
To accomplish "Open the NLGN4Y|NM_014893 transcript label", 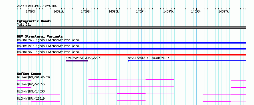I will tap(31, 91).
